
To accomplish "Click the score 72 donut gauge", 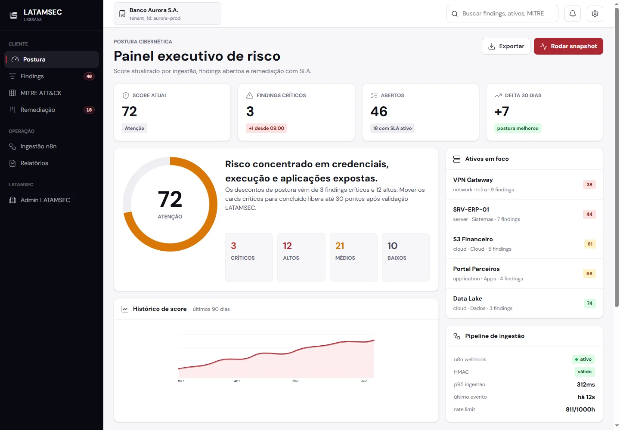I will [170, 204].
